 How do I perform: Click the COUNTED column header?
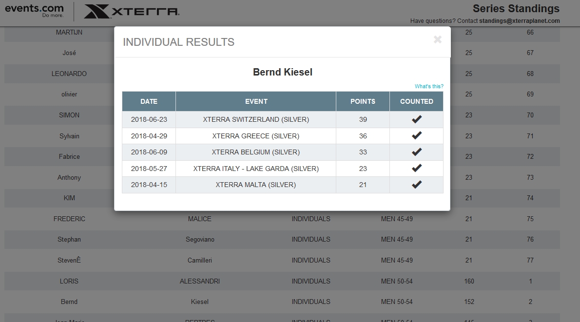[x=416, y=101]
